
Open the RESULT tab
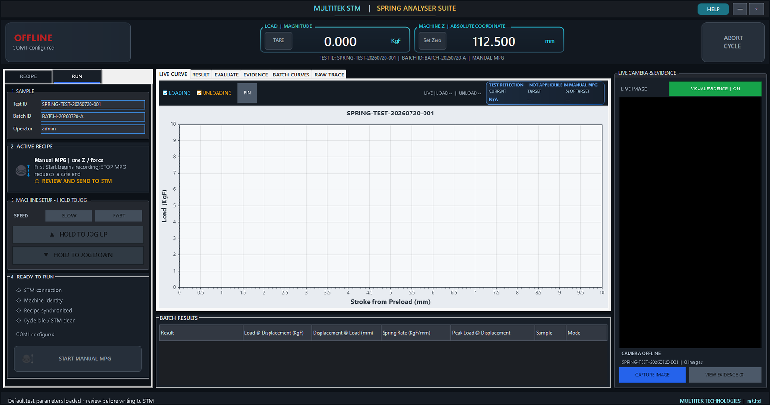tap(201, 75)
